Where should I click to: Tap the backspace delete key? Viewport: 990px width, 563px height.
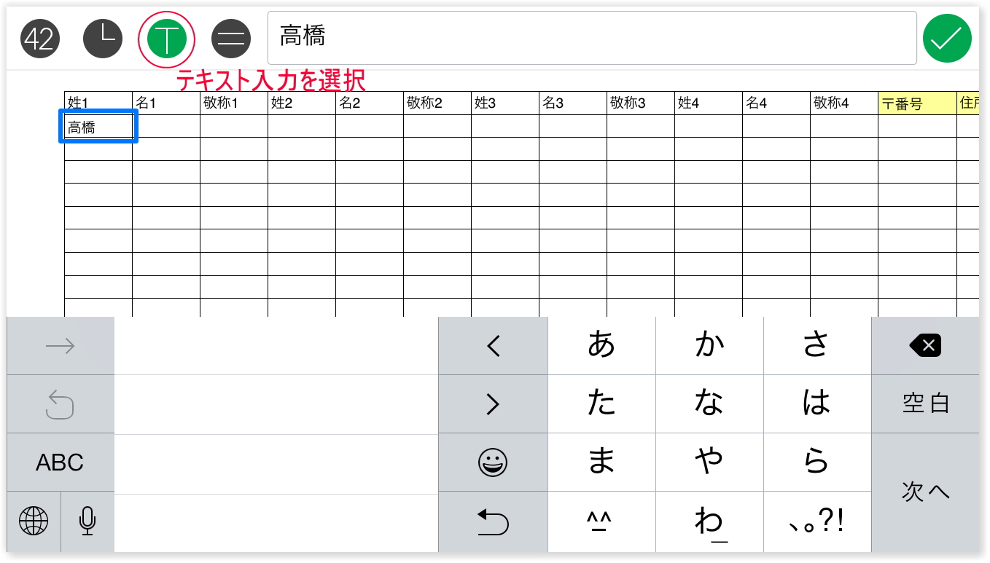(925, 346)
